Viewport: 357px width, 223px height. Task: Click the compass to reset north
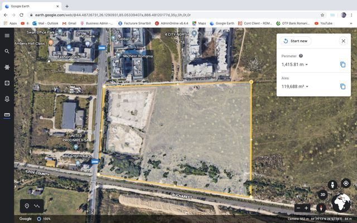tap(321, 208)
